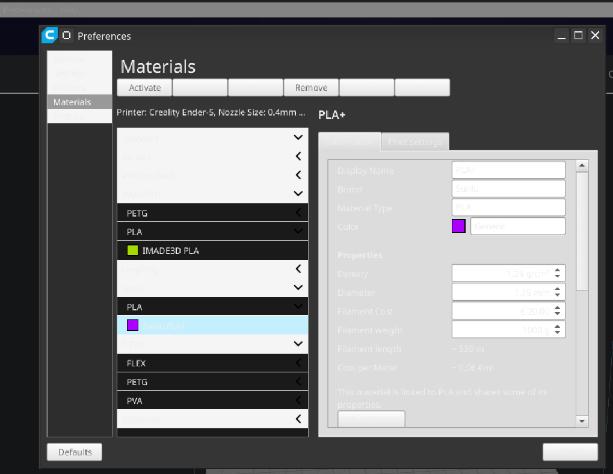The image size is (613, 474).
Task: Collapse the Favorites section chevron
Action: tap(298, 138)
